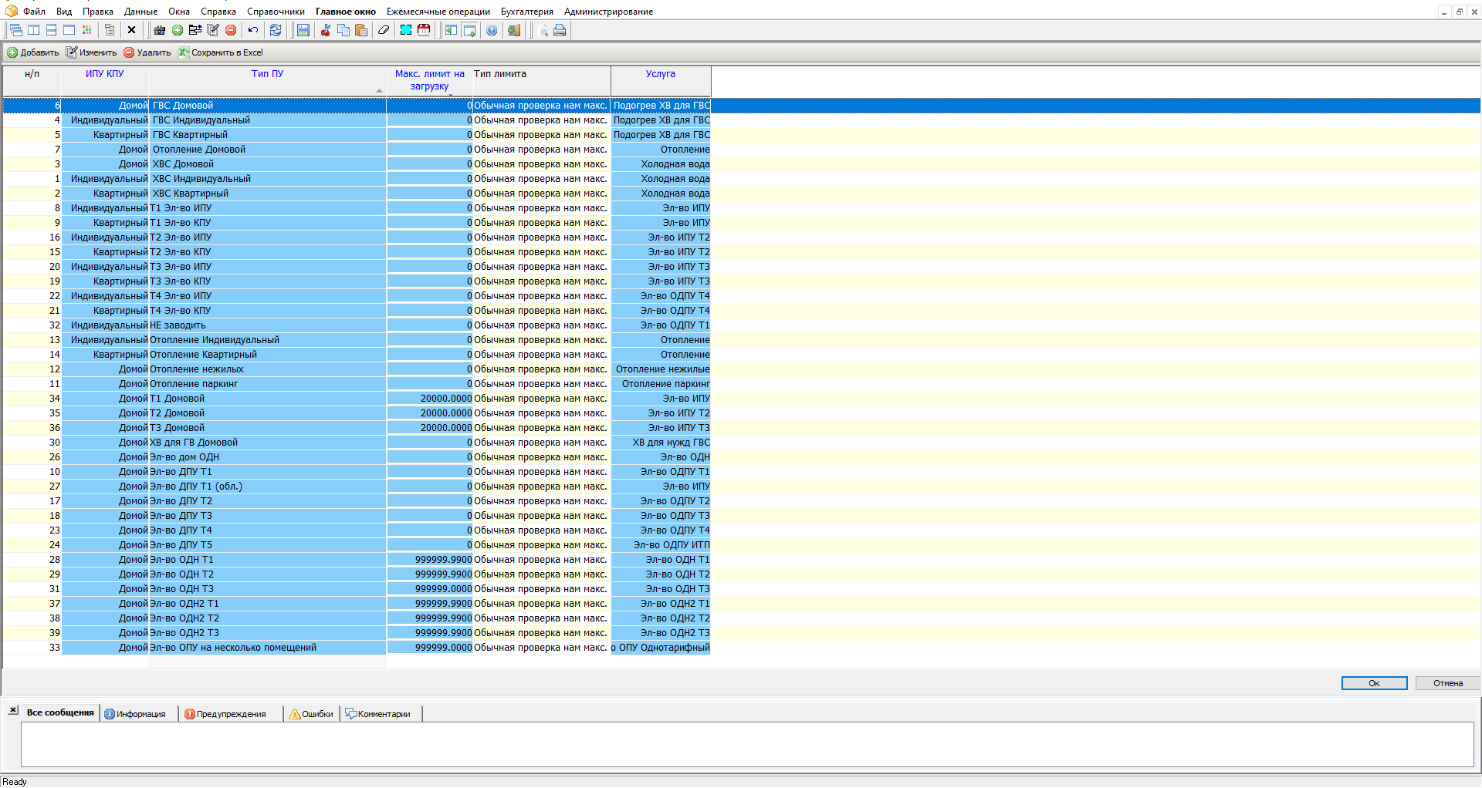Image resolution: width=1482 pixels, height=788 pixels.
Task: Click the binoculars search icon
Action: [160, 30]
